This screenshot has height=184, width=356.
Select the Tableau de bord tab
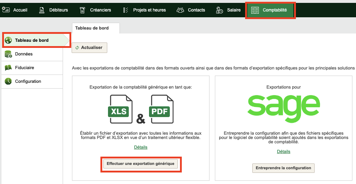pyautogui.click(x=96, y=28)
